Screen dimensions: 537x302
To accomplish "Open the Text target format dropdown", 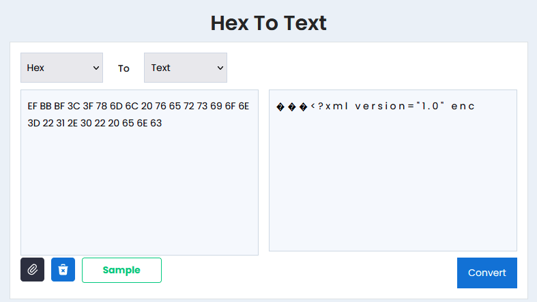I will tap(186, 68).
